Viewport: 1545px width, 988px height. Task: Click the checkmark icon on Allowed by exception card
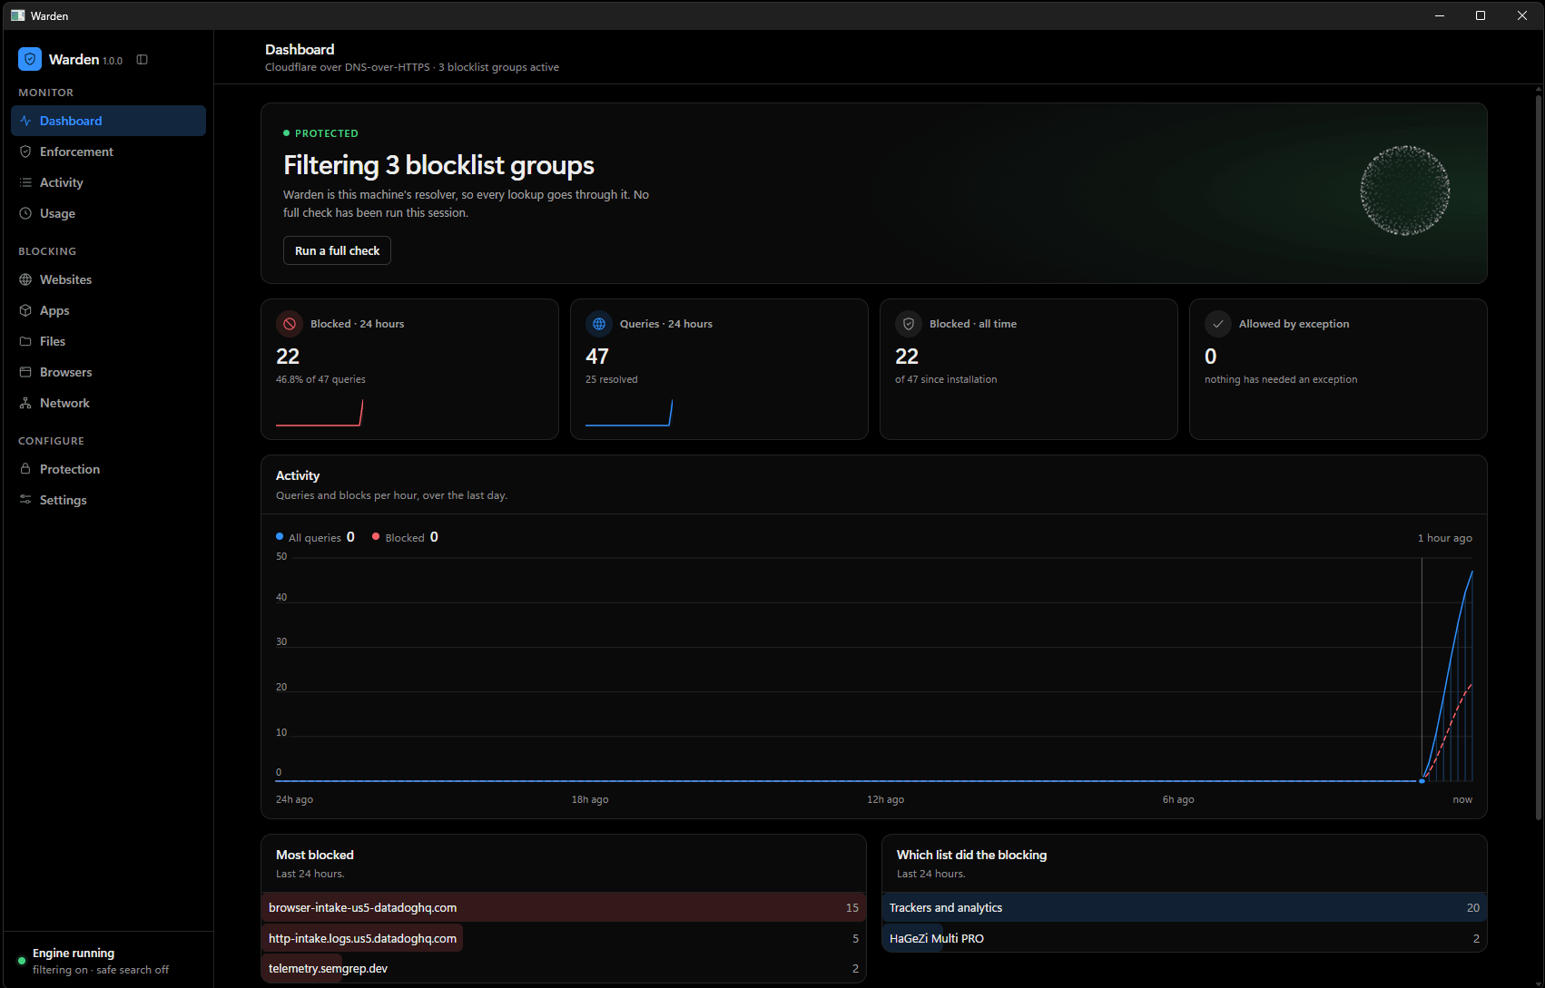tap(1218, 324)
